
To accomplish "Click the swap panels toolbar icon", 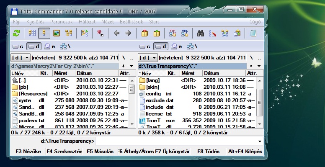I will (84, 33).
